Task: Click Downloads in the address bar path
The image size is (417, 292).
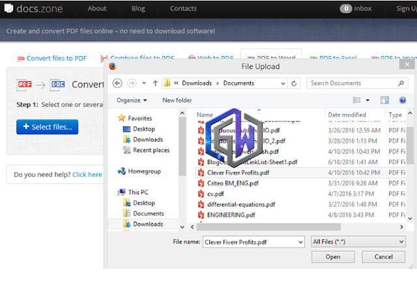Action: coord(197,83)
